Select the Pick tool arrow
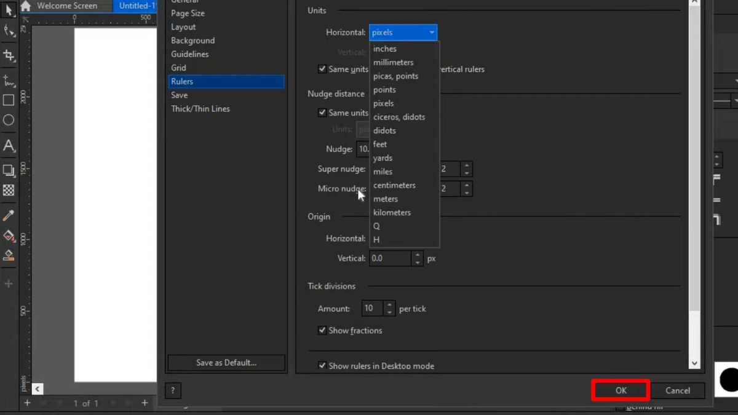Viewport: 738px width, 415px height. point(9,10)
